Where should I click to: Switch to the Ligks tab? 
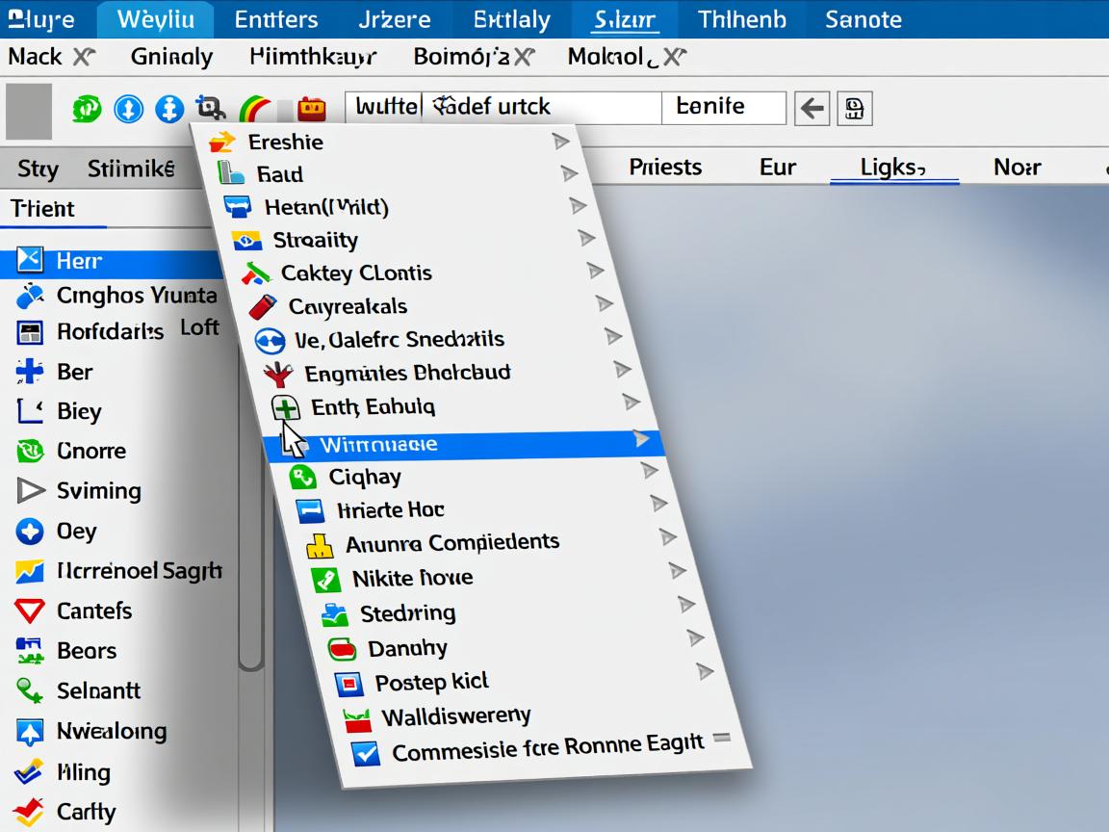tap(892, 168)
